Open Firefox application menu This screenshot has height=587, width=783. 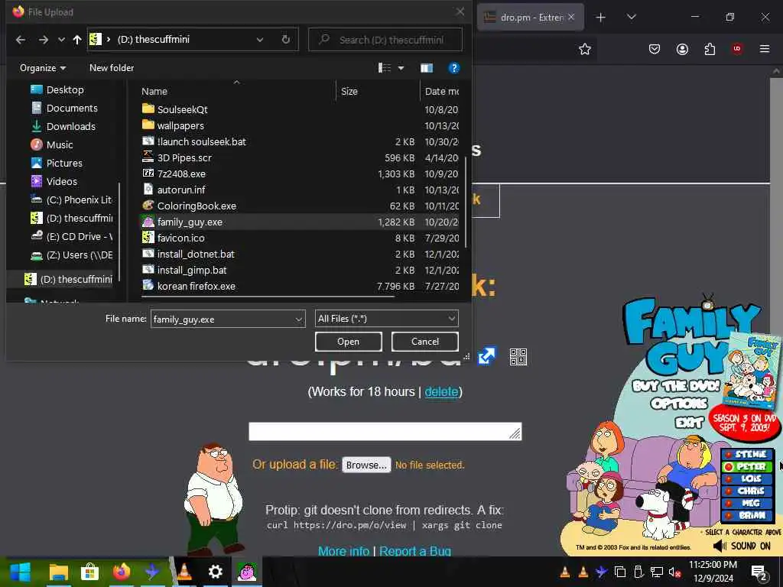click(765, 49)
